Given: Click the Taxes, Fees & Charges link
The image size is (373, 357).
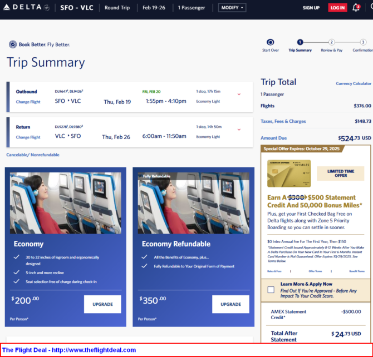Looking at the screenshot, I should point(283,121).
